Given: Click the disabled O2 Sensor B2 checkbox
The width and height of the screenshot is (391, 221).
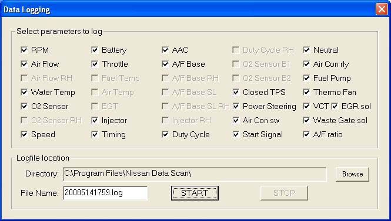Looking at the screenshot, I should [x=236, y=78].
